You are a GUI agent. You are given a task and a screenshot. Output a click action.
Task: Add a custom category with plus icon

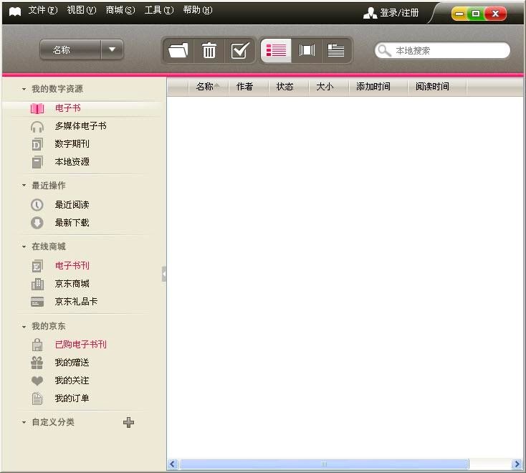129,422
